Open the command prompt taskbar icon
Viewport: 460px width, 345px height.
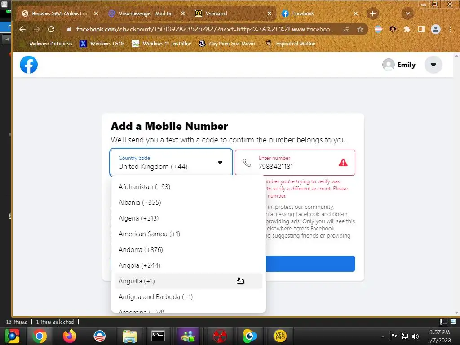coord(158,336)
